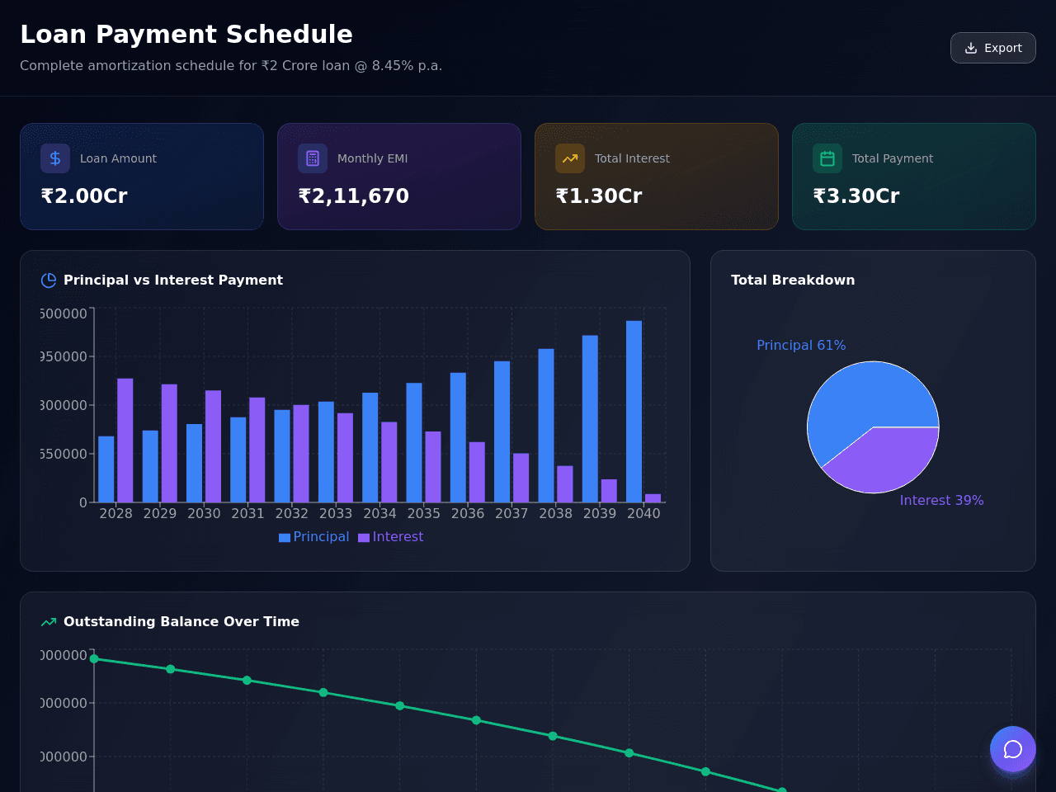Click first data point on balance line
The image size is (1056, 792).
94,658
